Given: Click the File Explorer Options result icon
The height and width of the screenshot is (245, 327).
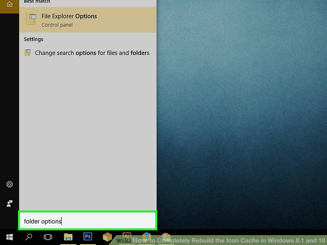Looking at the screenshot, I should [x=31, y=19].
